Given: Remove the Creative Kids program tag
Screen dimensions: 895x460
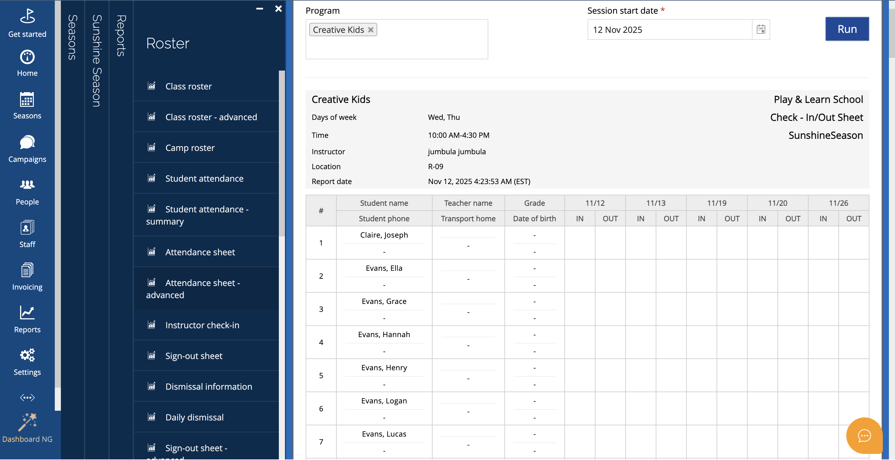Looking at the screenshot, I should pyautogui.click(x=371, y=30).
